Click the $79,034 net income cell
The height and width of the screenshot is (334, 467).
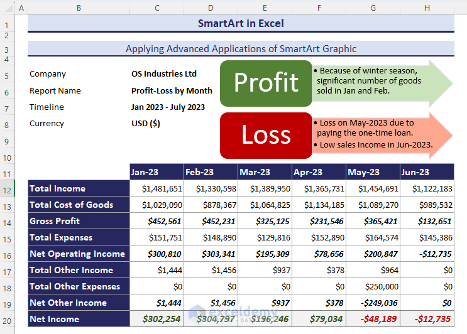(319, 319)
